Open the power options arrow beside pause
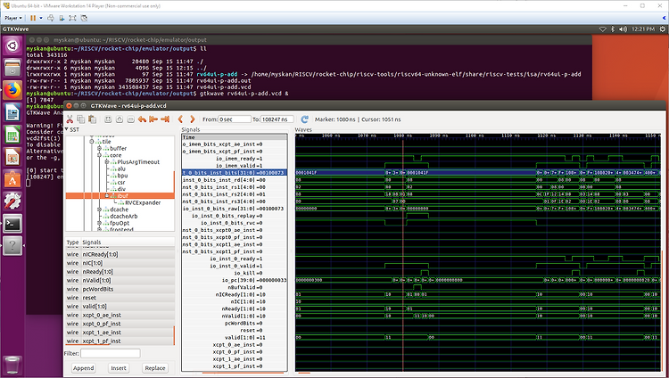Image resolution: width=669 pixels, height=378 pixels. coord(41,18)
